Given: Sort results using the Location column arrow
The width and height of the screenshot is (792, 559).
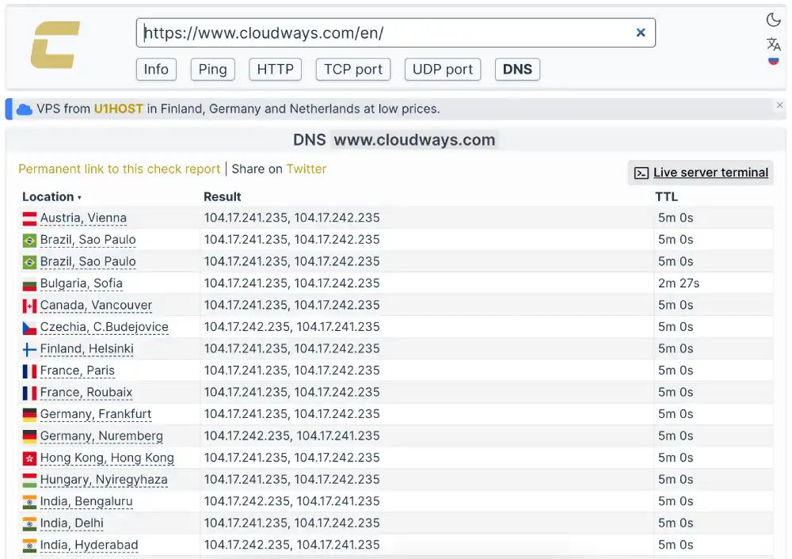Looking at the screenshot, I should tap(79, 197).
